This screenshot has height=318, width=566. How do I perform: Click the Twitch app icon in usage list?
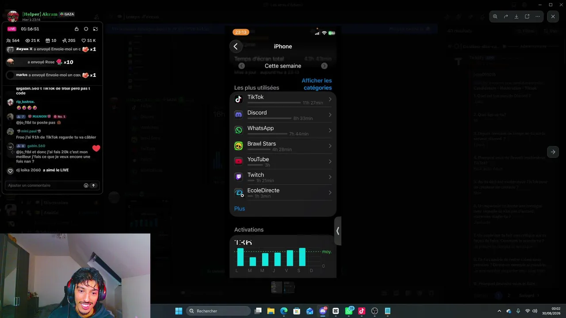point(238,177)
